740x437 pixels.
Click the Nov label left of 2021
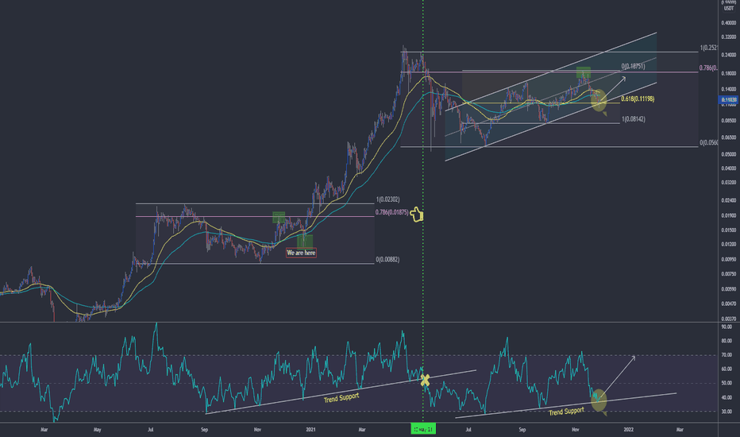(258, 429)
